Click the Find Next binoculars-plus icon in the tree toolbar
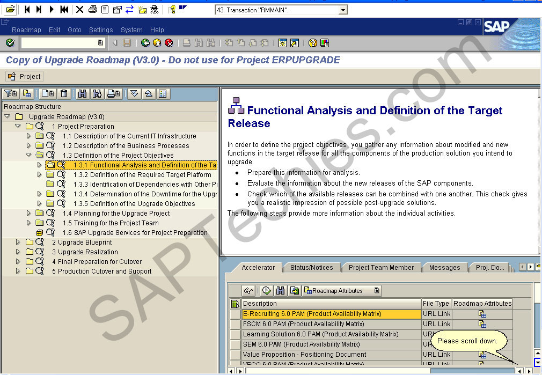542x375 pixels. (97, 93)
